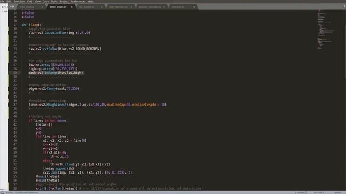Click the 'high=np.array' line
This screenshot has width=346, height=194.
point(53,68)
